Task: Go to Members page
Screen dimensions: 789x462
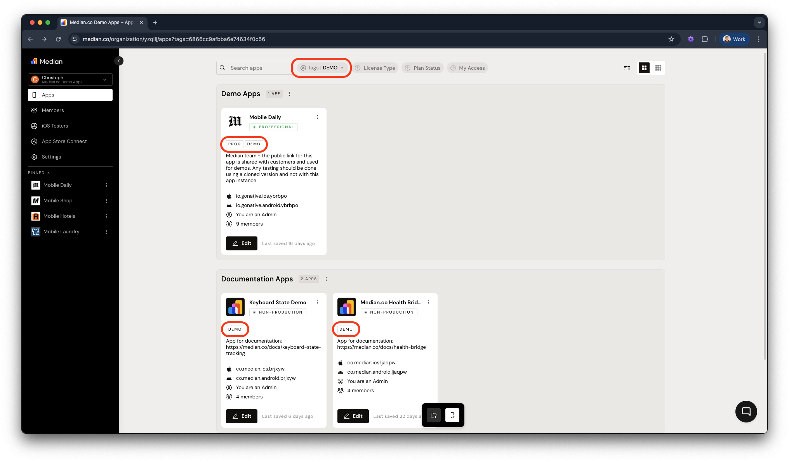Action: [x=70, y=110]
